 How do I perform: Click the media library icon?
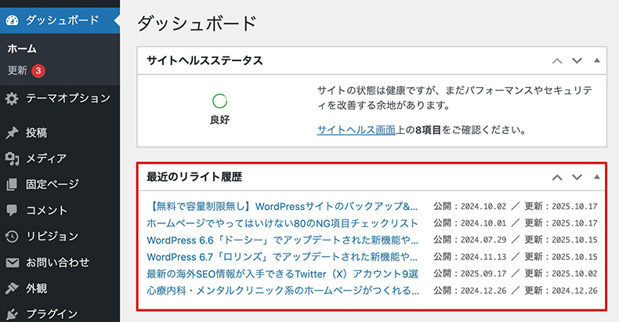click(x=12, y=158)
